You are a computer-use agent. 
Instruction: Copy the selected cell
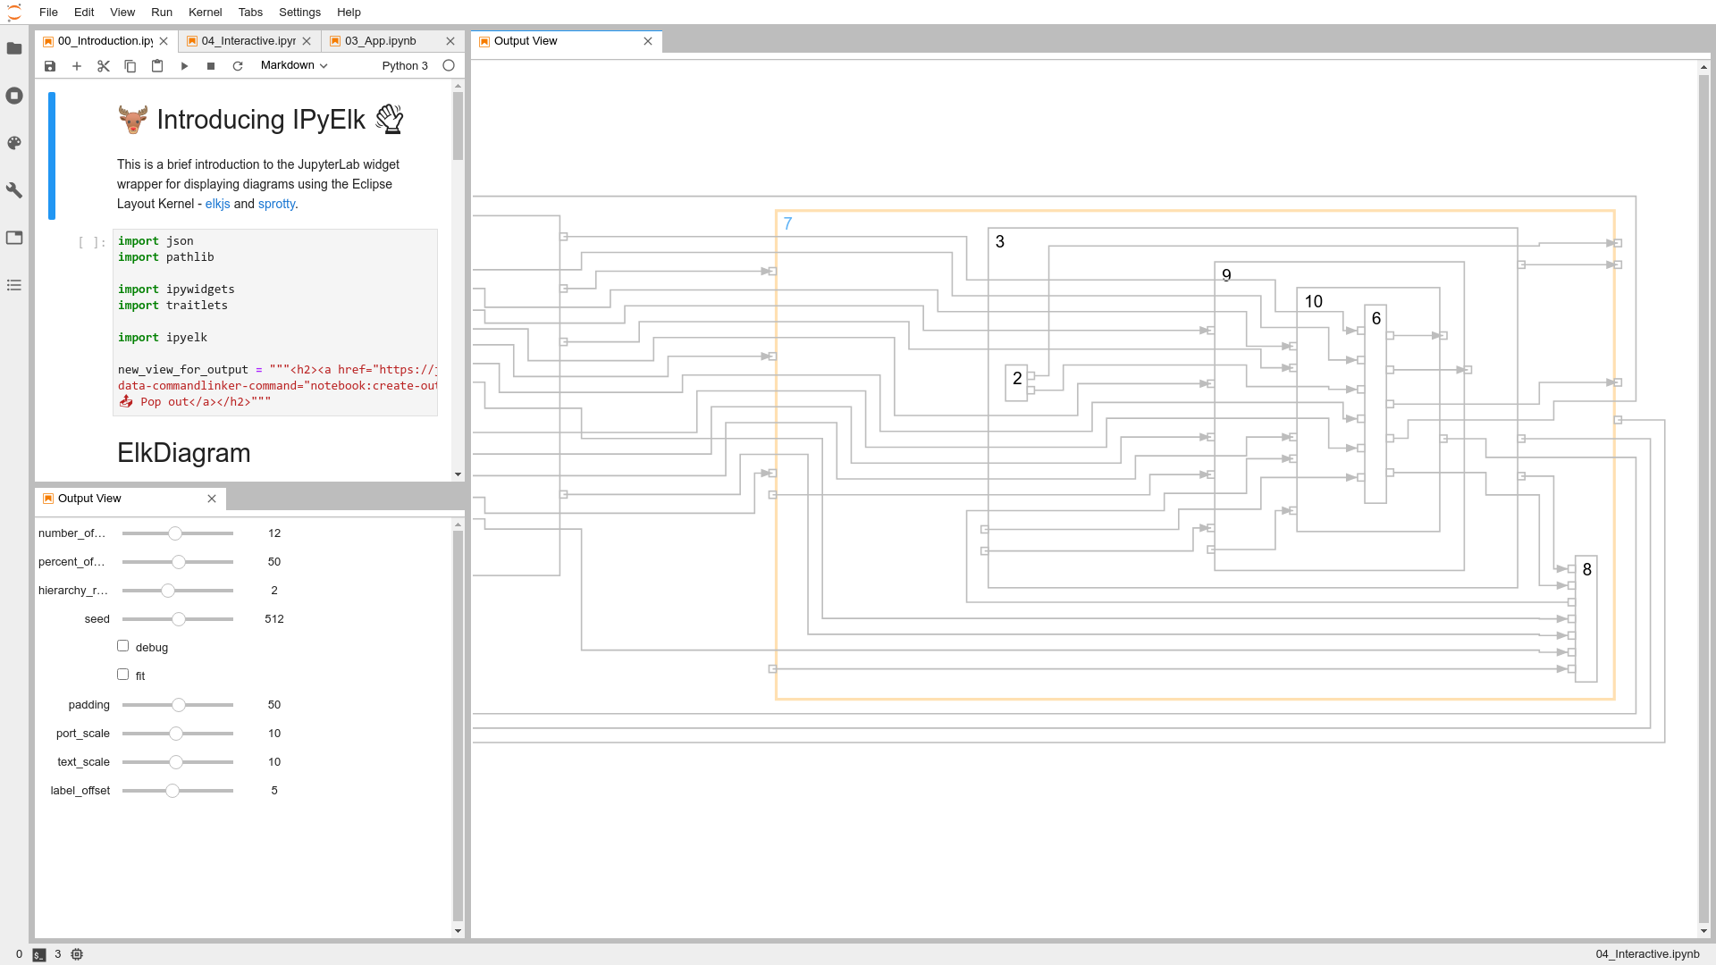click(130, 66)
